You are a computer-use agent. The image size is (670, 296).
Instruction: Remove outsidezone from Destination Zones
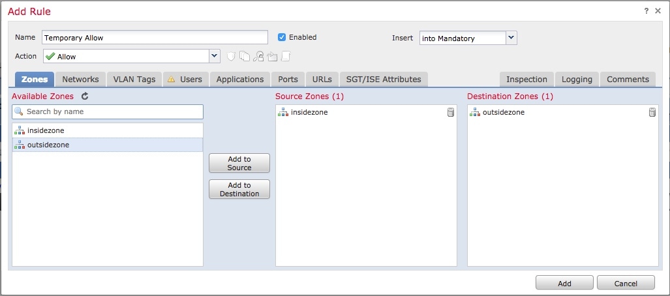[652, 112]
